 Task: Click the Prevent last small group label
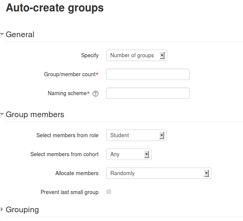69,192
